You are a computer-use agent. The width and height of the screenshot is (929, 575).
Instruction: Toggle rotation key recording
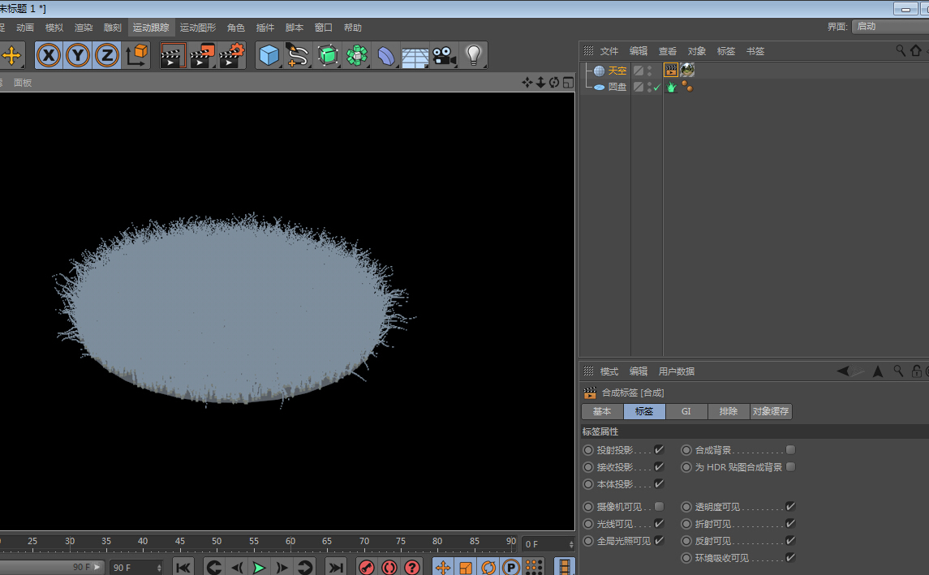coord(488,568)
